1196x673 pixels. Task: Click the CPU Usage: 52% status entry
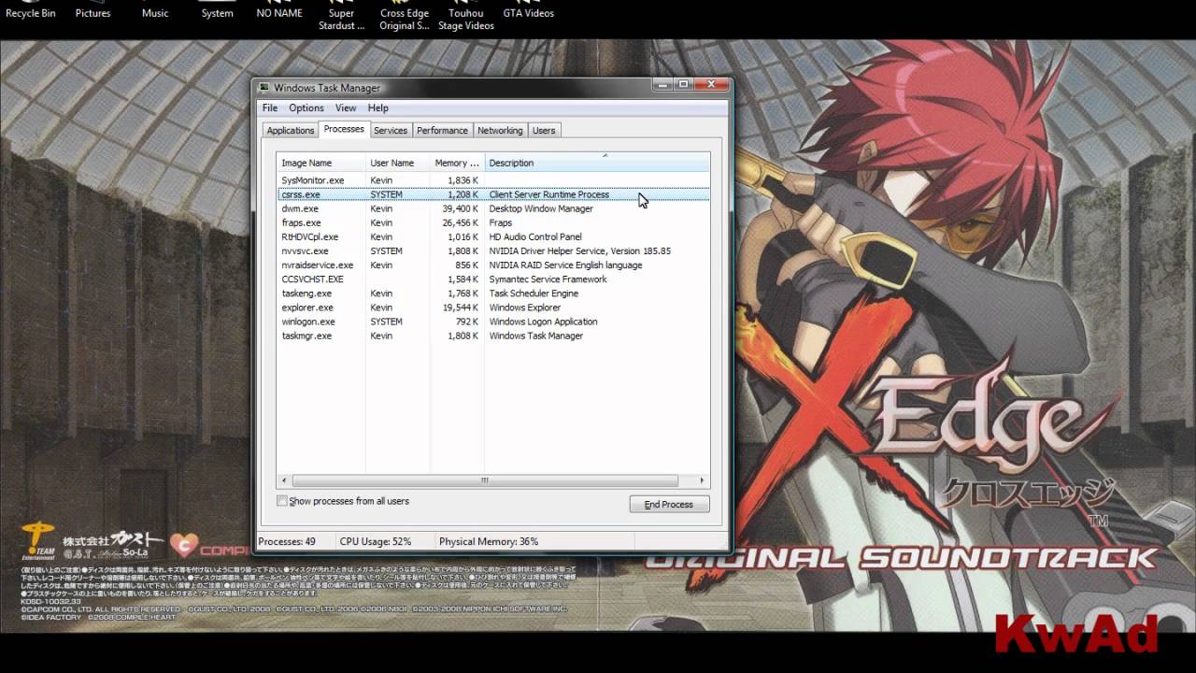point(376,541)
